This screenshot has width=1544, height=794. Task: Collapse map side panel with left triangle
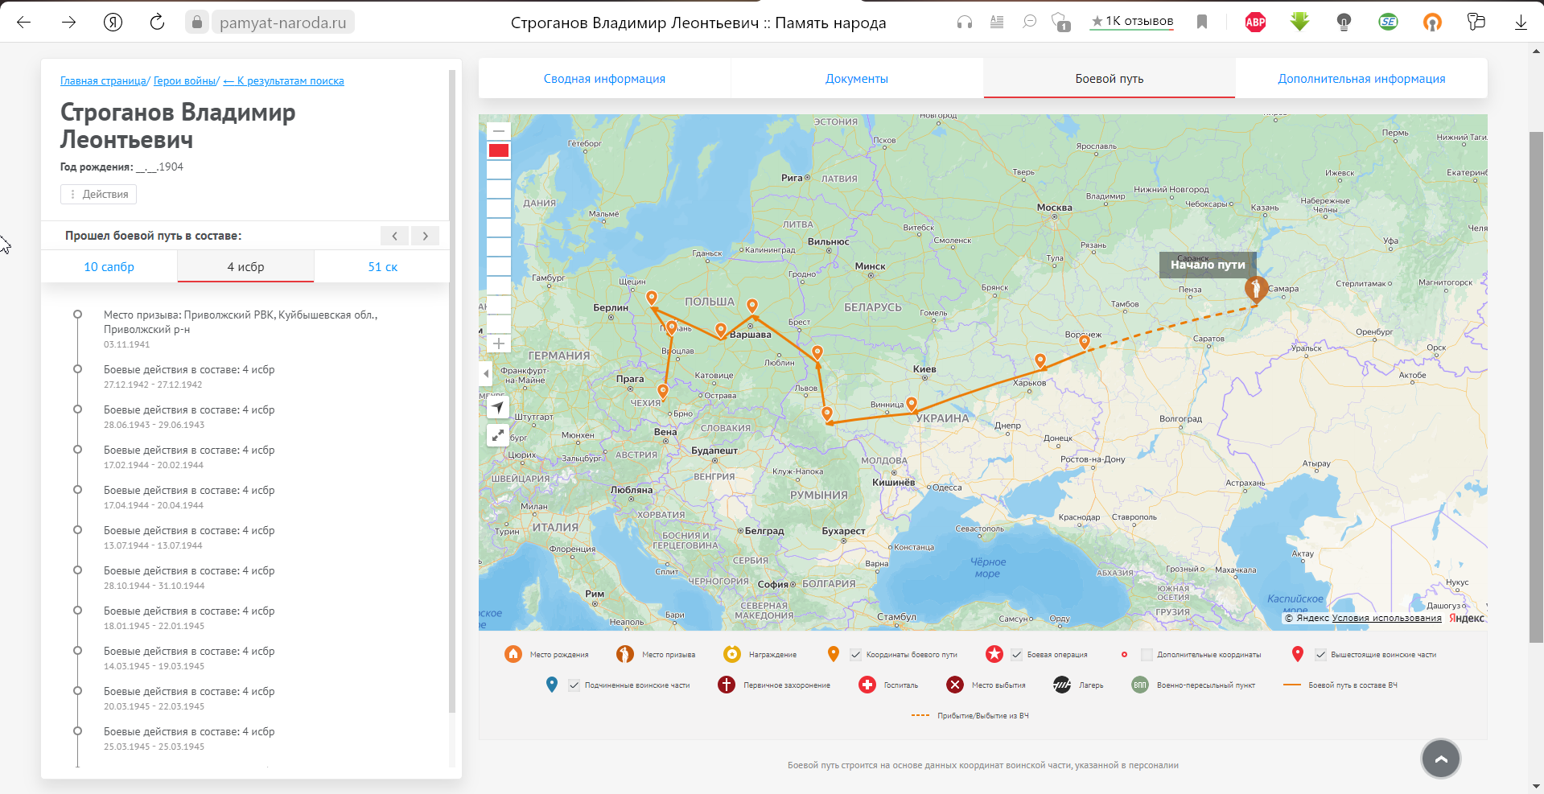[x=486, y=373]
